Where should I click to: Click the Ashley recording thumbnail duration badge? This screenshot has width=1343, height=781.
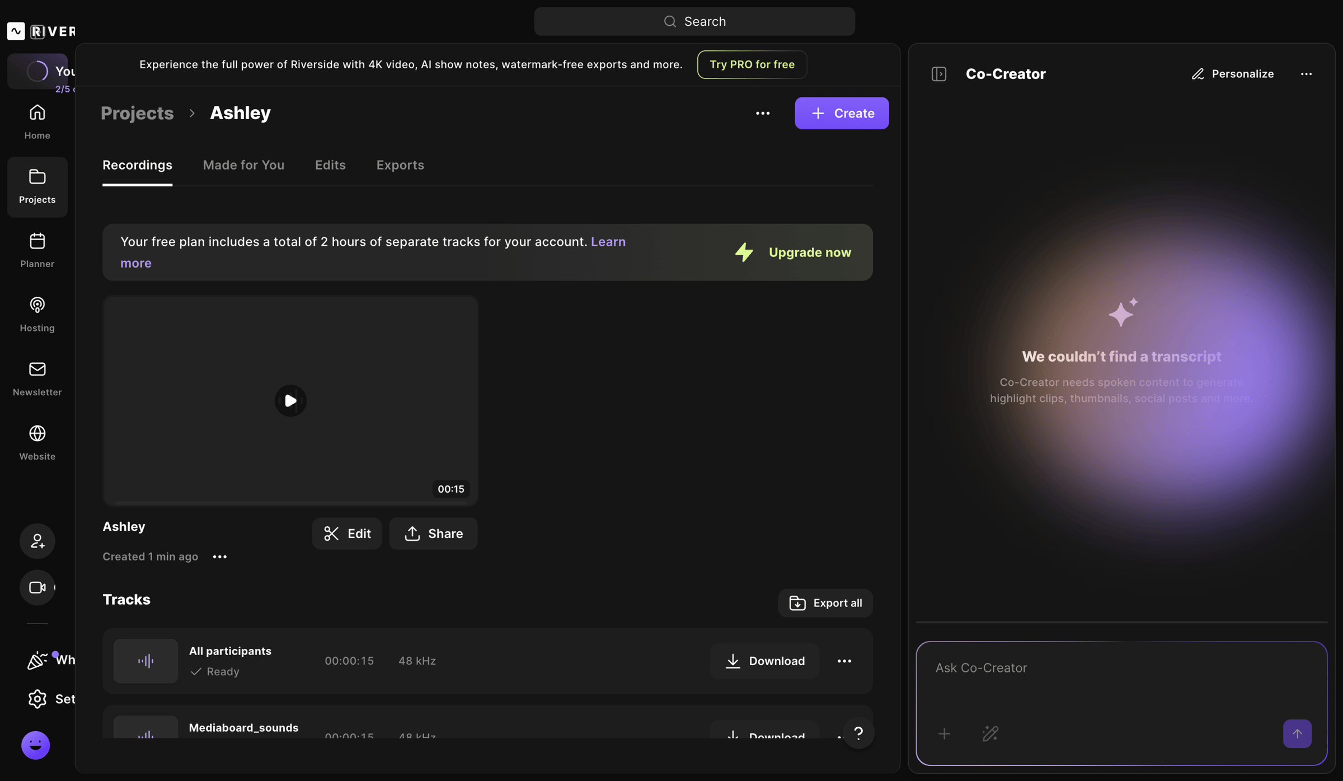pyautogui.click(x=450, y=489)
